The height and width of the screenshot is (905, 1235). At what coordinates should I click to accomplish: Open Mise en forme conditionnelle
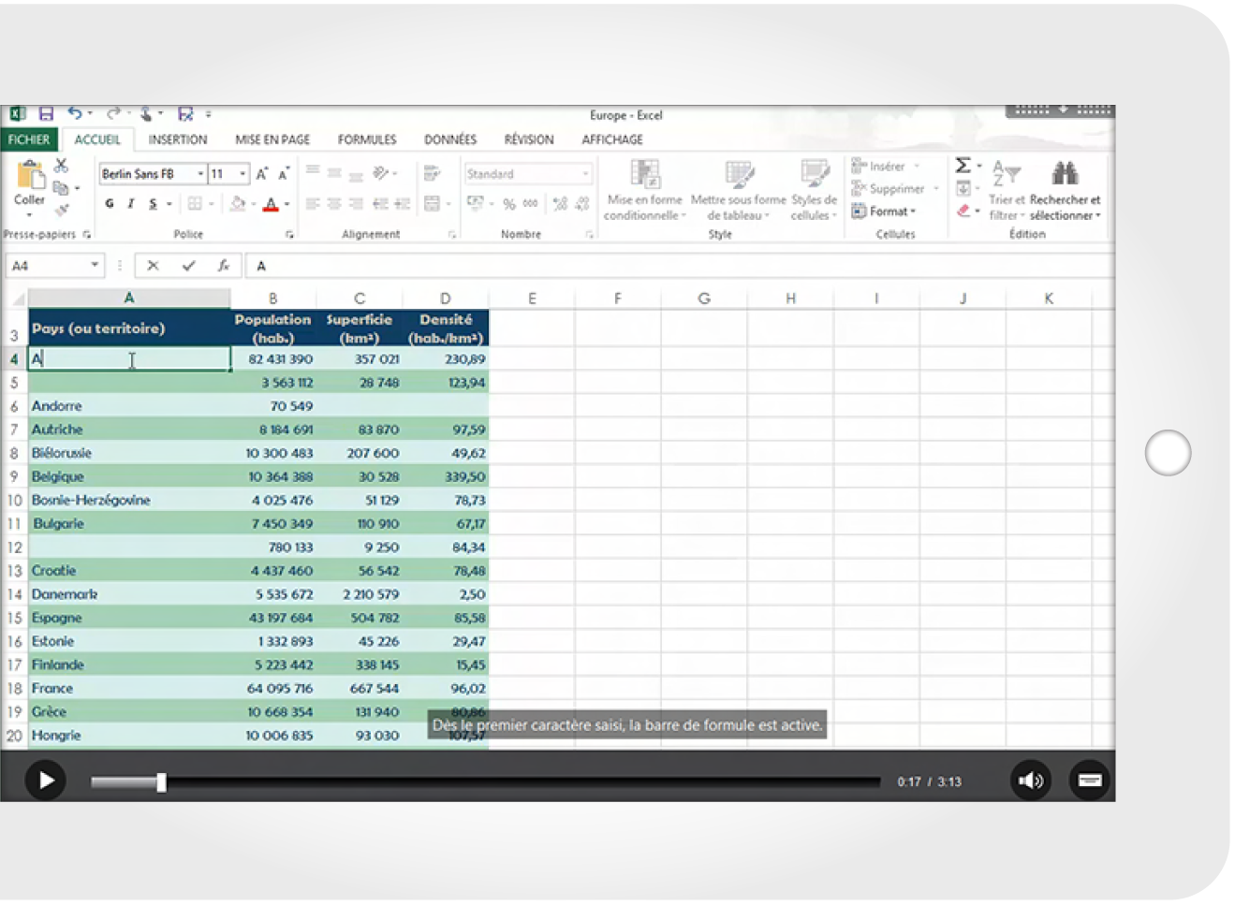point(644,175)
